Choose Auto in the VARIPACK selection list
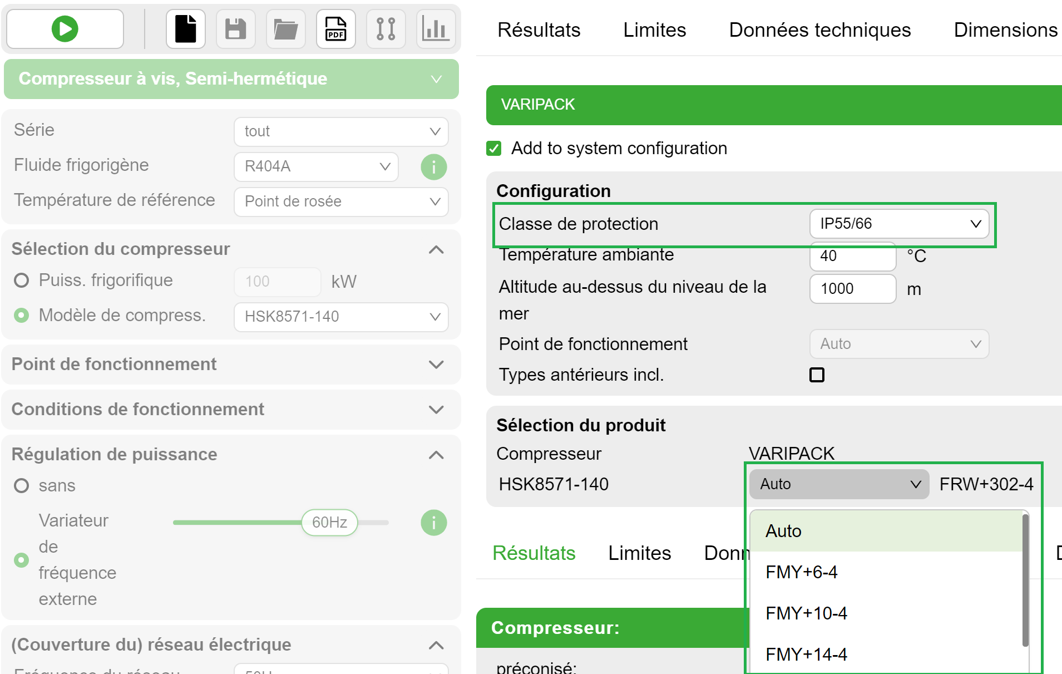Viewport: 1062px width, 674px height. (783, 530)
